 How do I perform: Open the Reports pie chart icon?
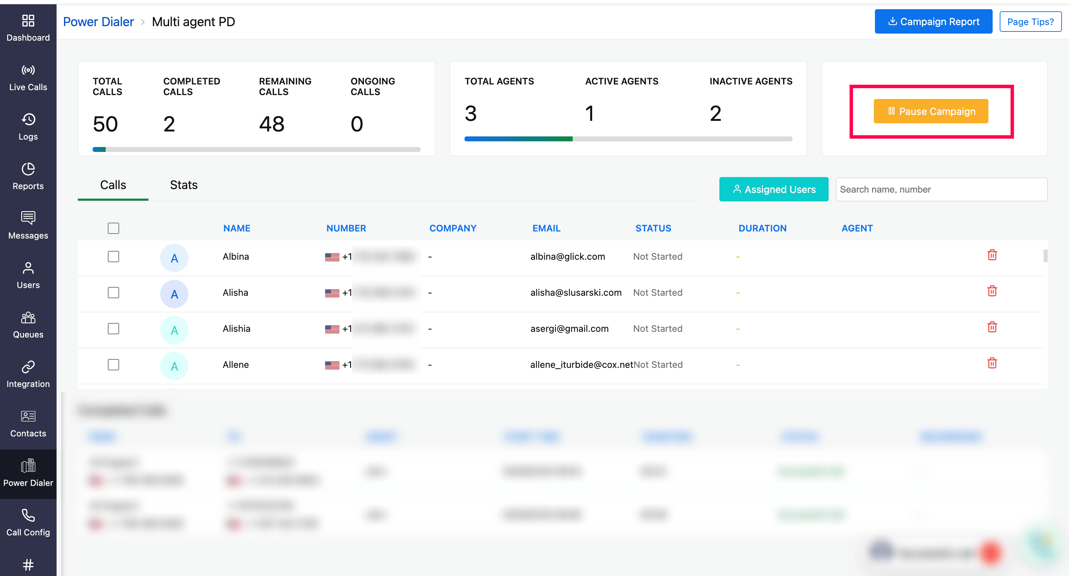(x=28, y=169)
